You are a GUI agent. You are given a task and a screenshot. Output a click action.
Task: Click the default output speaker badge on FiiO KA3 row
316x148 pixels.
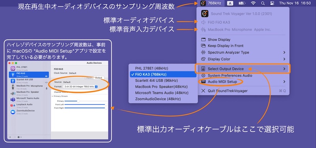pos(46,76)
